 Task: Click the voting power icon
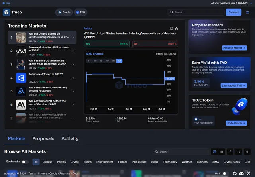pos(196,119)
